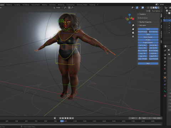
Task: Click the Leg.L (IK) layer button
Action: click(142, 53)
